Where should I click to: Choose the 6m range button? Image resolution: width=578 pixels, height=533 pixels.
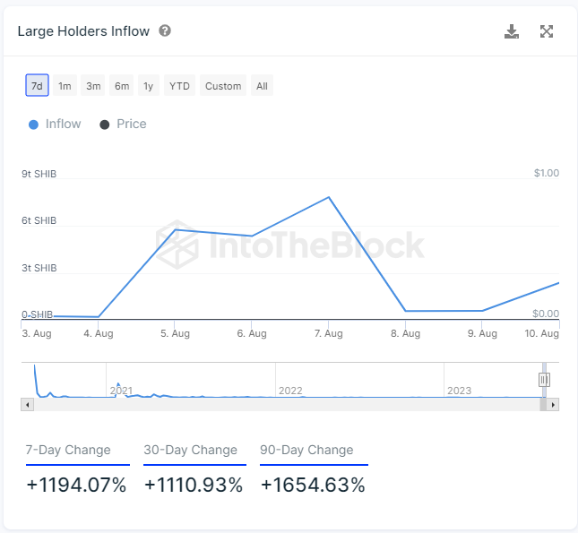tap(122, 85)
